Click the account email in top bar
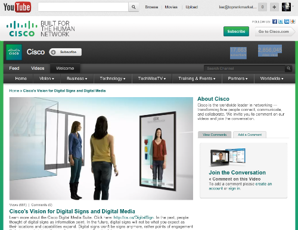This screenshot has width=298, height=230. pos(238,7)
